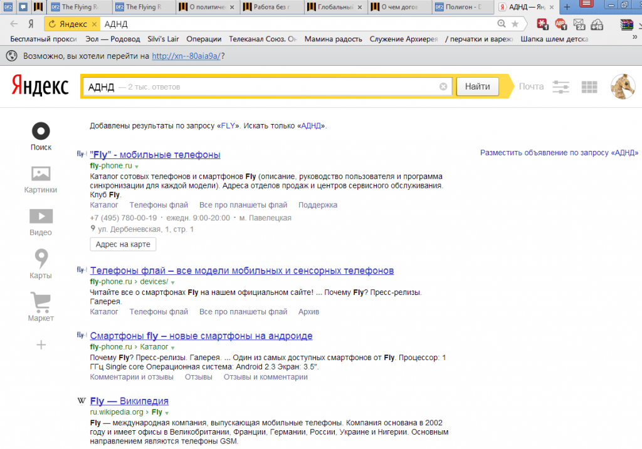Select pinned chat bubble tab

(x=23, y=7)
